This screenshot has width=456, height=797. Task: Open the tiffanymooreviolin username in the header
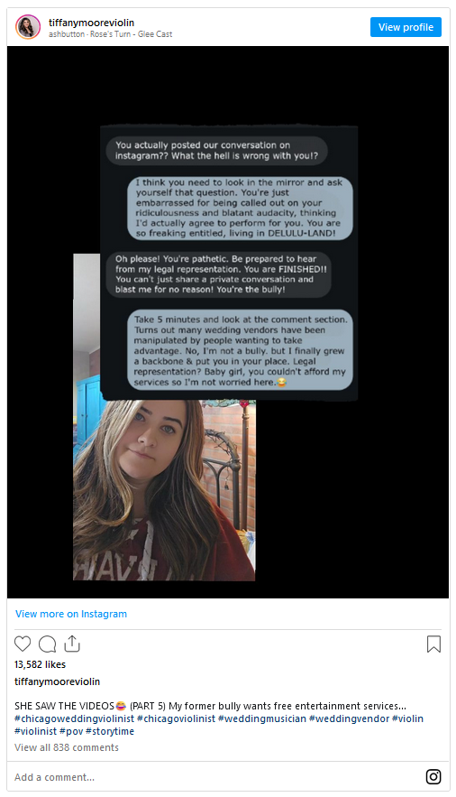pyautogui.click(x=91, y=23)
